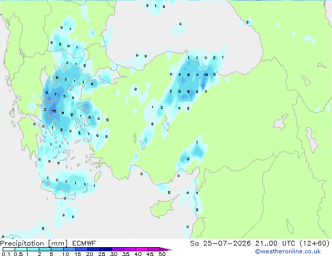Click the 5–10 mm legend swatch

[x=57, y=249]
